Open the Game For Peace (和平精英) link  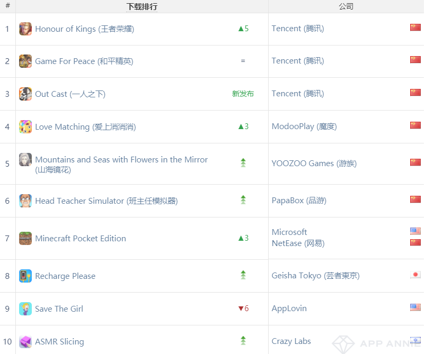(x=84, y=61)
